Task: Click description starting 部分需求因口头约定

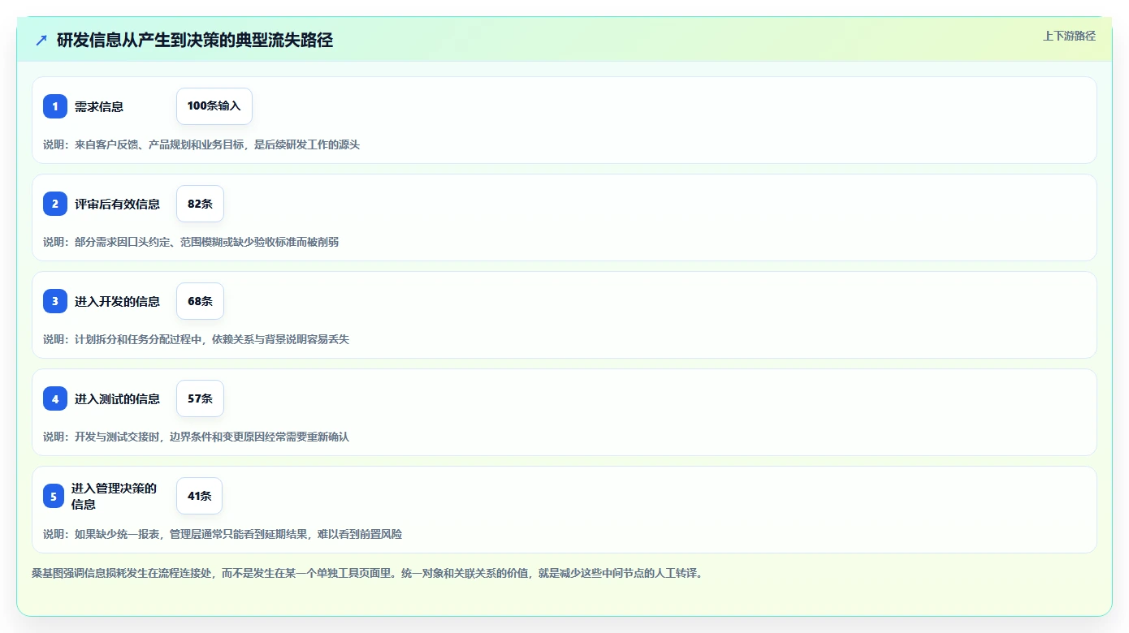Action: pyautogui.click(x=191, y=242)
